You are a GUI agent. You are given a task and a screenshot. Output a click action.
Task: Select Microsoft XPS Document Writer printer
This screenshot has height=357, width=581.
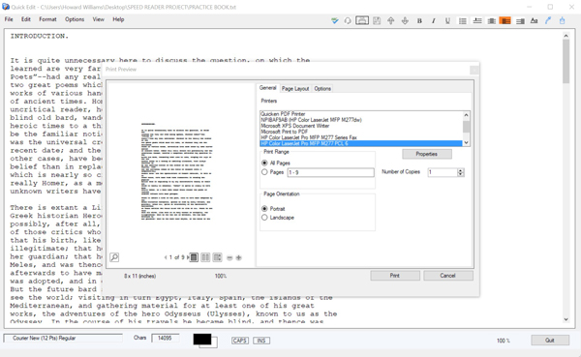[361, 126]
